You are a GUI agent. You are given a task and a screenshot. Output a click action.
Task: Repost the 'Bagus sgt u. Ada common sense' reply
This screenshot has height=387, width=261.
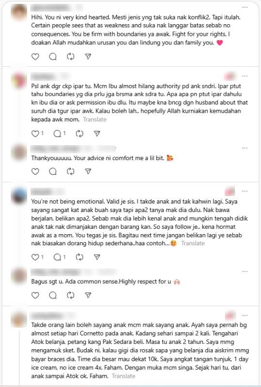pos(70,295)
